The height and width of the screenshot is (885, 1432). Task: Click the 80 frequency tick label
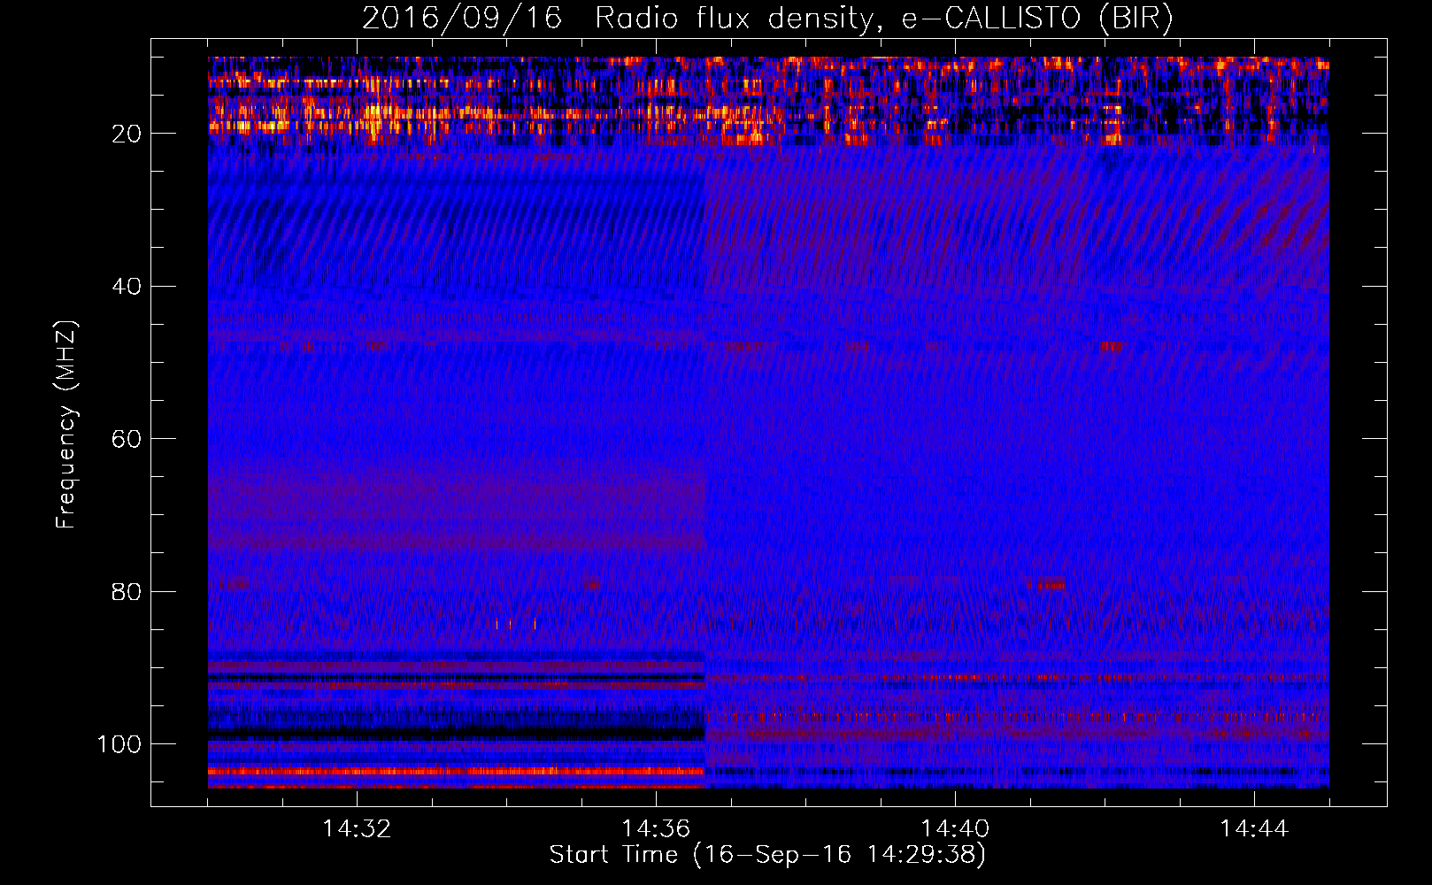(x=127, y=591)
